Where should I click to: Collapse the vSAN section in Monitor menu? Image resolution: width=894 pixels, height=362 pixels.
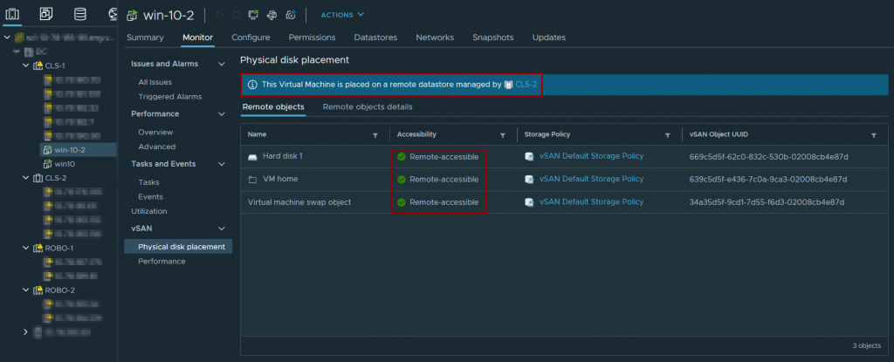tap(223, 229)
